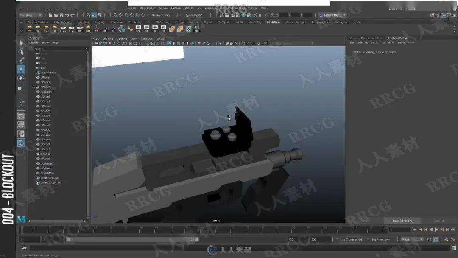Activate the Lasso select tool
Screen dimensions: 458x258
click(21, 52)
